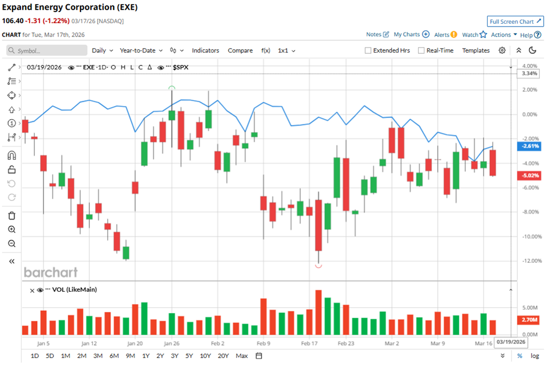Click the trash delete-drawings icon
Screen dimensions: 545x370
coord(12,216)
